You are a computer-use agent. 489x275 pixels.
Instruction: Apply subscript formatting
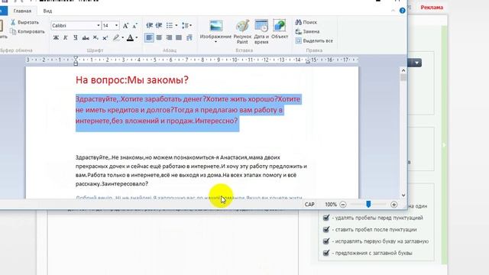click(96, 37)
